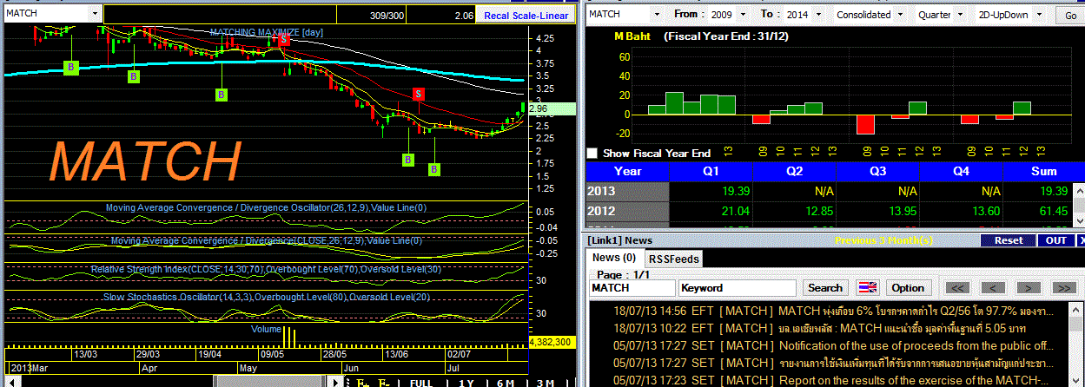Set chart range to 3M
The height and width of the screenshot is (387, 1085).
[546, 383]
